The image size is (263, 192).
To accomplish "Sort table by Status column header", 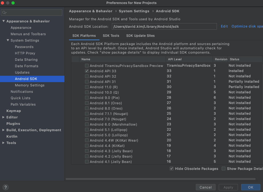I will click(245, 59).
